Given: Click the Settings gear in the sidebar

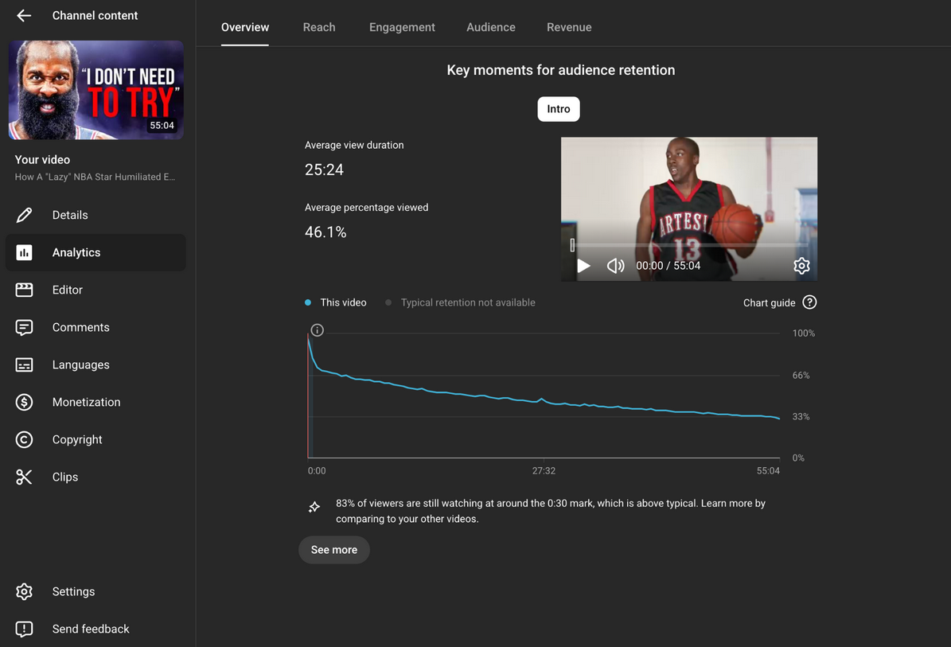Looking at the screenshot, I should coord(24,591).
